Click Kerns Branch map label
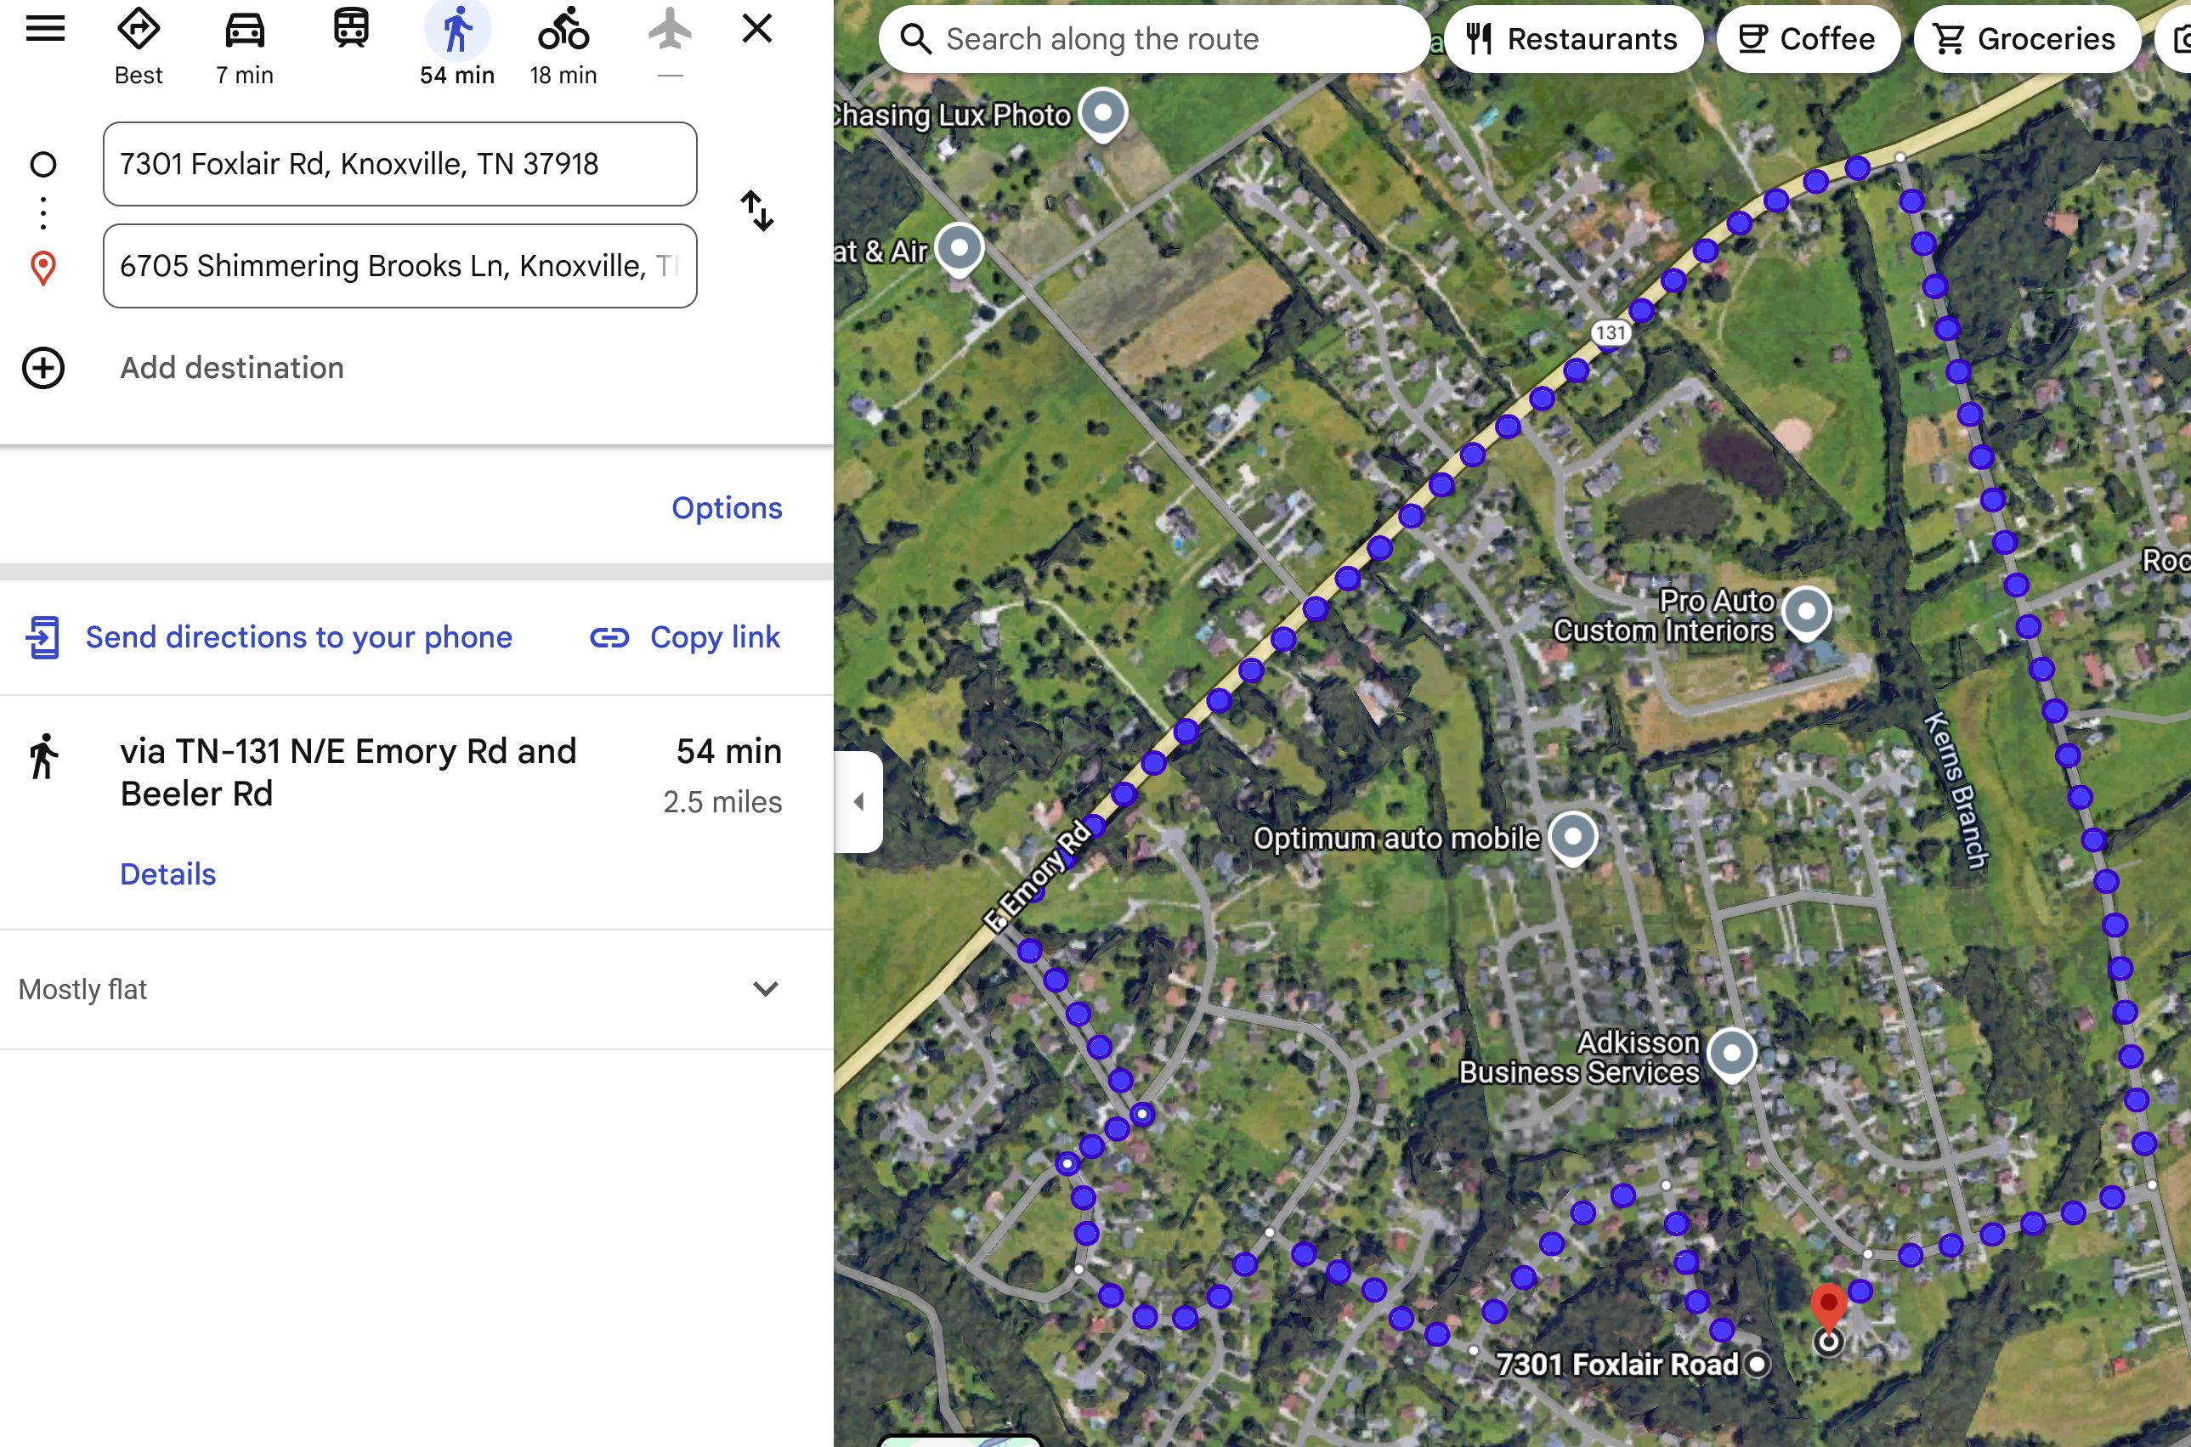The height and width of the screenshot is (1447, 2191). click(1955, 790)
